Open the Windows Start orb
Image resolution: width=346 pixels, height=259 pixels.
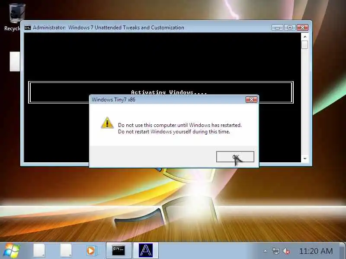point(12,251)
